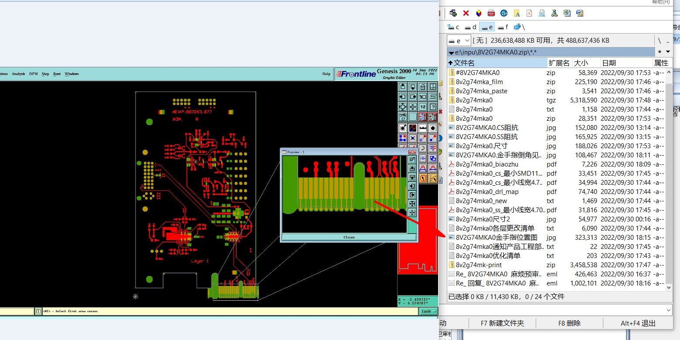Image resolution: width=680 pixels, height=340 pixels.
Task: Click the zoom-fit expand arrows icon
Action: pos(403,107)
